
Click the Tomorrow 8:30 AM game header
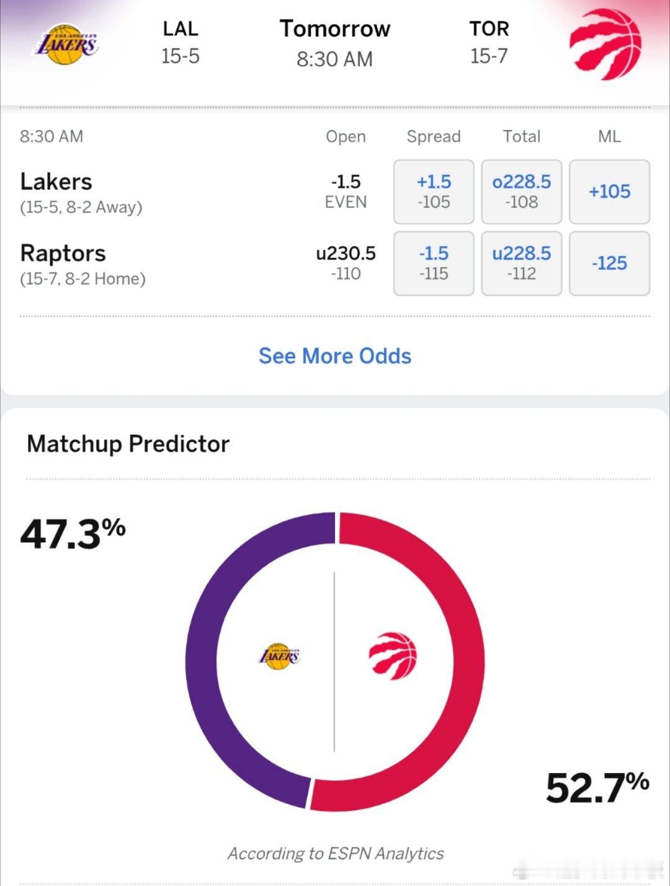coord(335,42)
